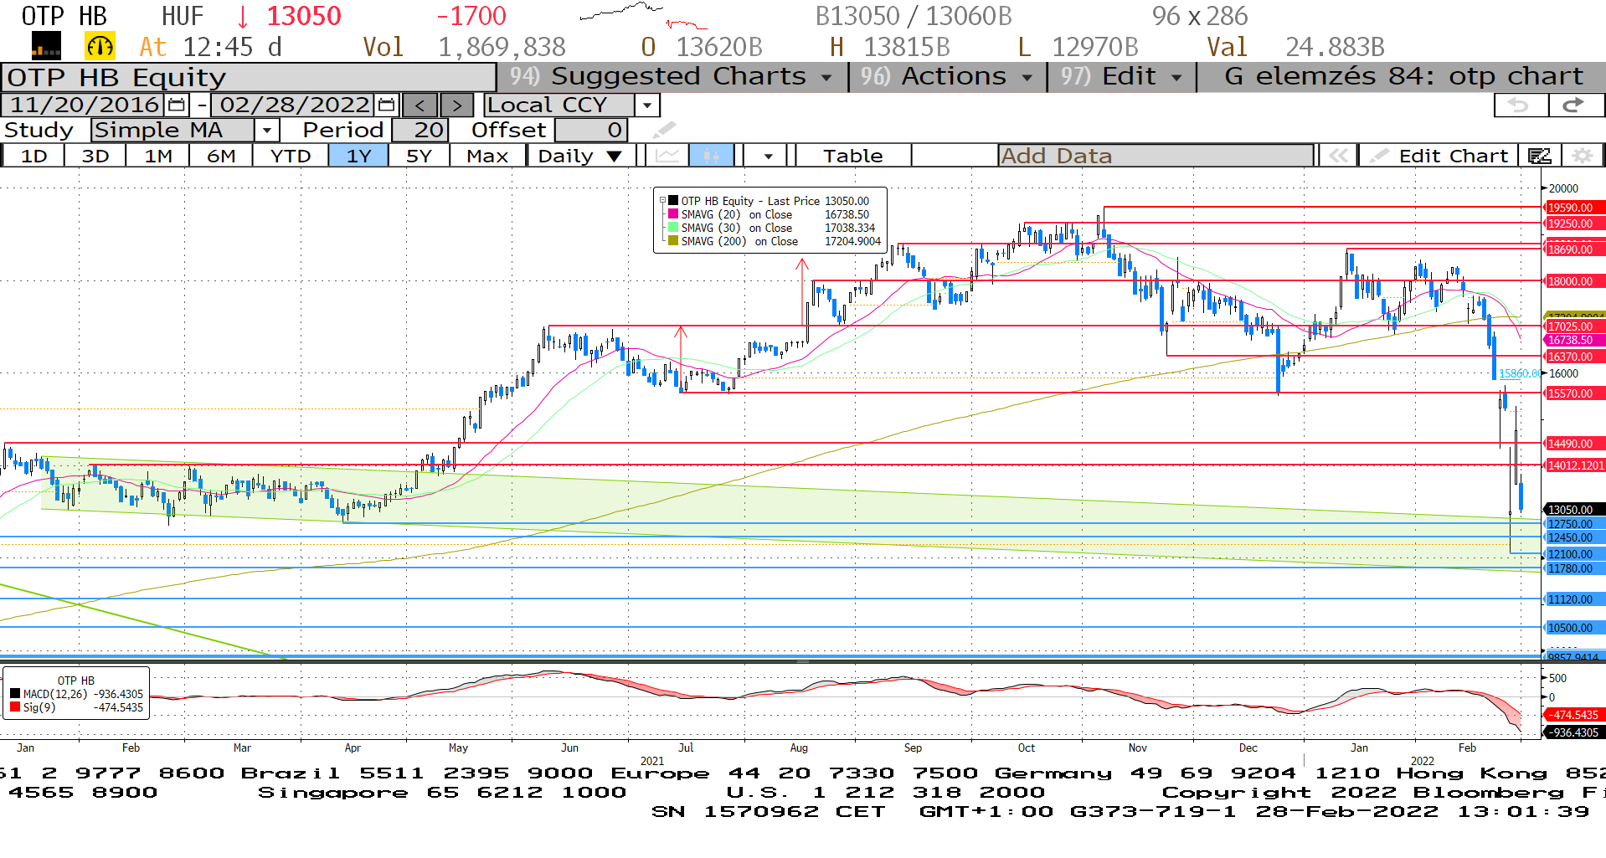The width and height of the screenshot is (1606, 858).
Task: Select the YTD range tab
Action: tap(291, 156)
